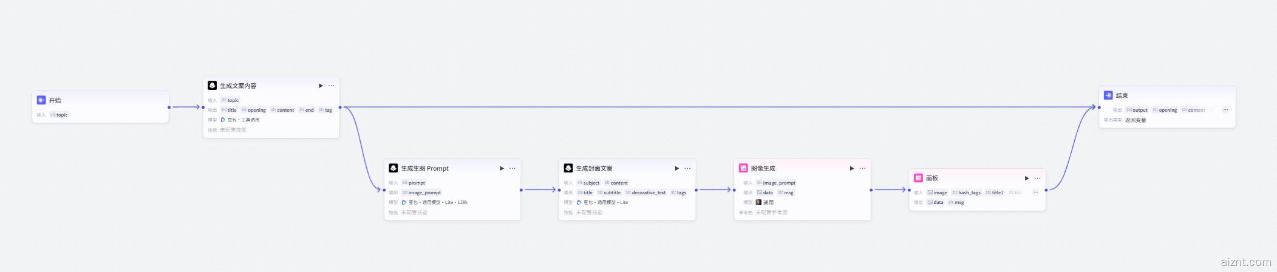Click the output variable tag in 结束 node
Screen dimensions: 1277x272
pos(1137,110)
